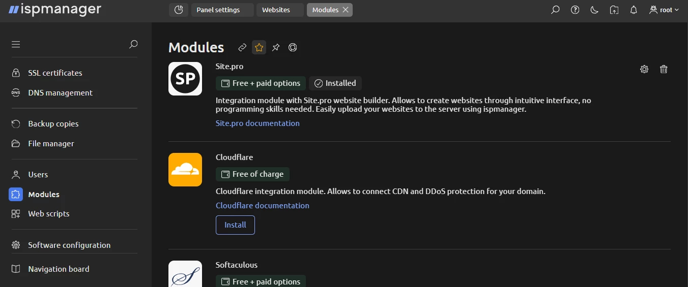Click the Softaculous module title
The height and width of the screenshot is (287, 688).
coord(237,265)
